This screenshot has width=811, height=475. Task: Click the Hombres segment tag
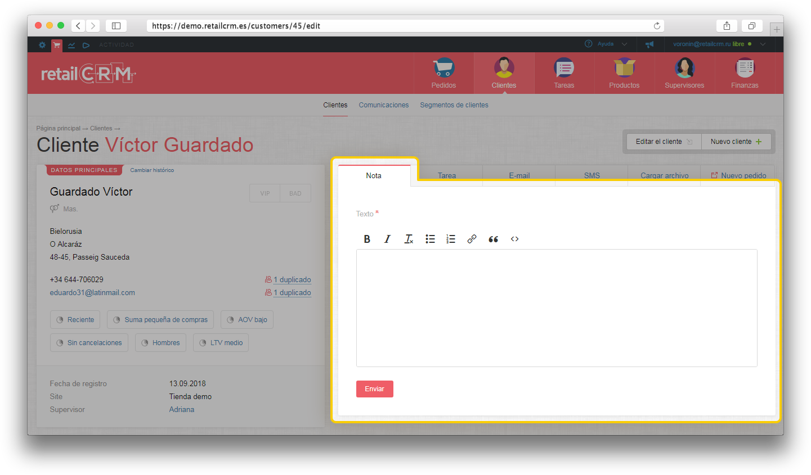[160, 343]
